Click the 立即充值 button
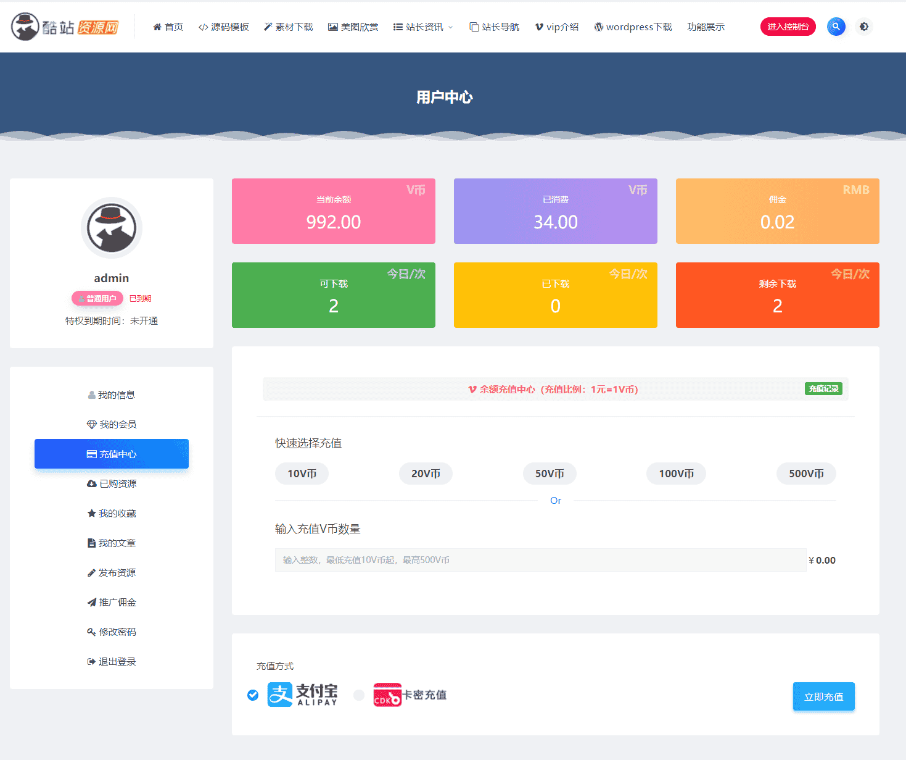 pos(823,696)
